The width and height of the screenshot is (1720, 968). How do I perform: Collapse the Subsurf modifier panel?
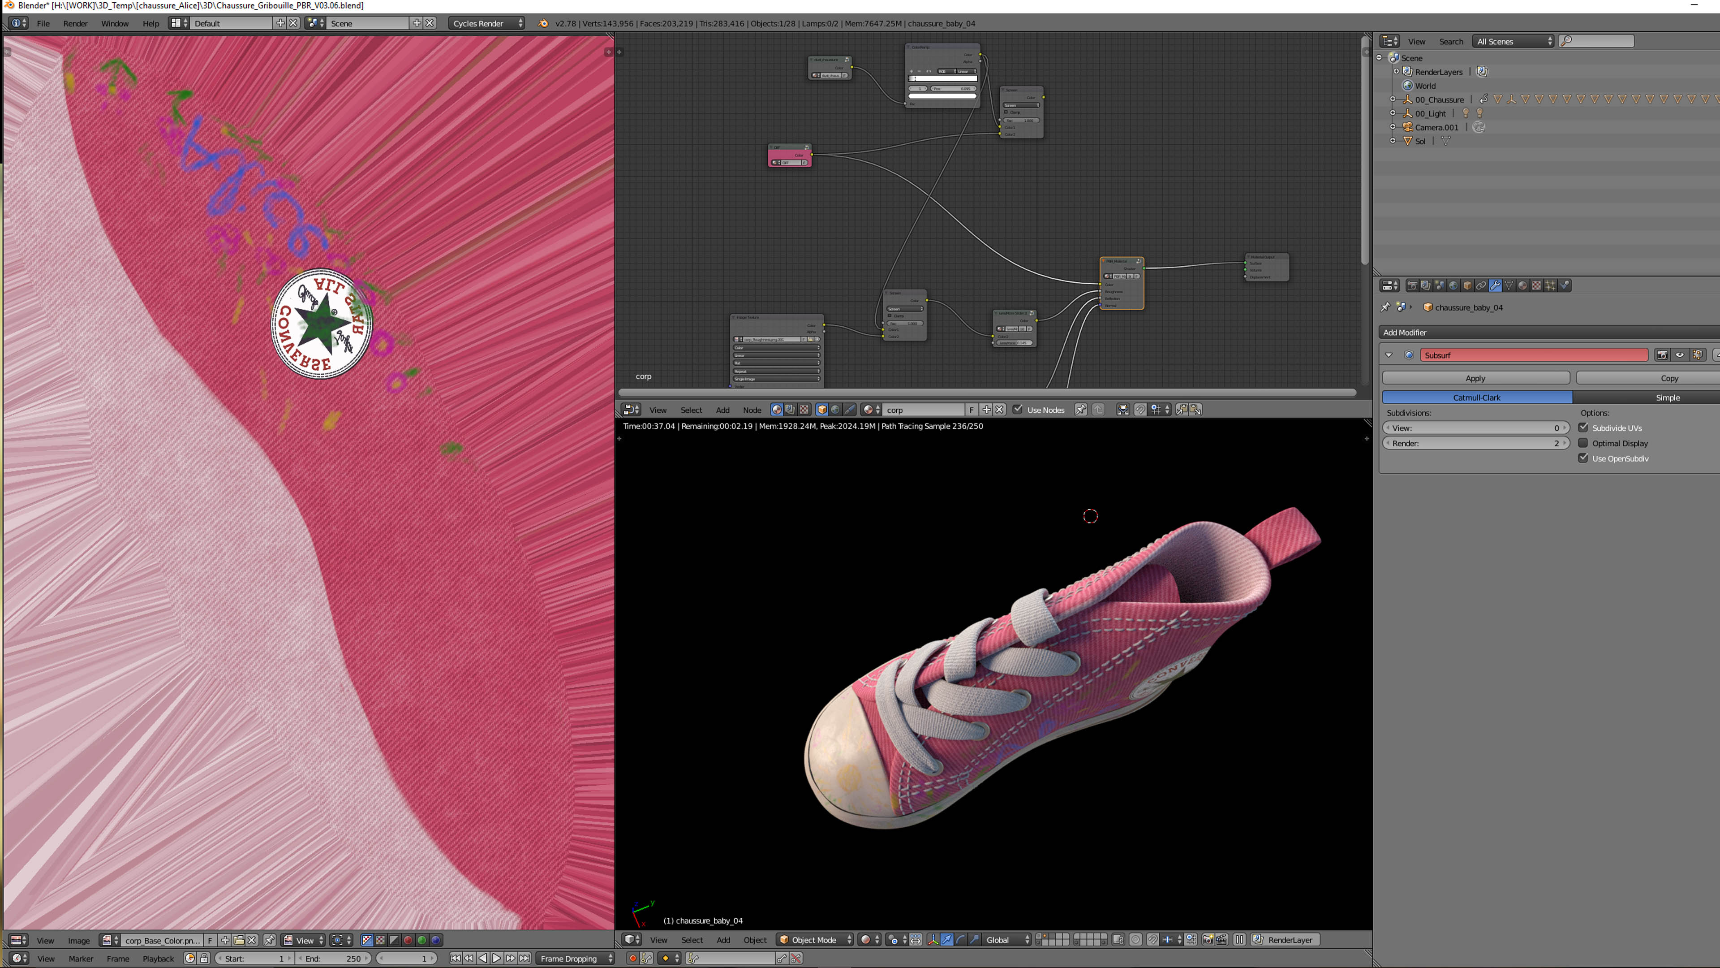pos(1389,355)
